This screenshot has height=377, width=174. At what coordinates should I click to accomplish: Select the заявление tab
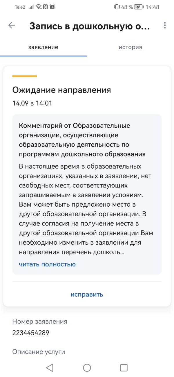(43, 47)
